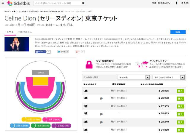Select the チケット tab
The width and height of the screenshot is (190, 133).
pyautogui.click(x=10, y=32)
